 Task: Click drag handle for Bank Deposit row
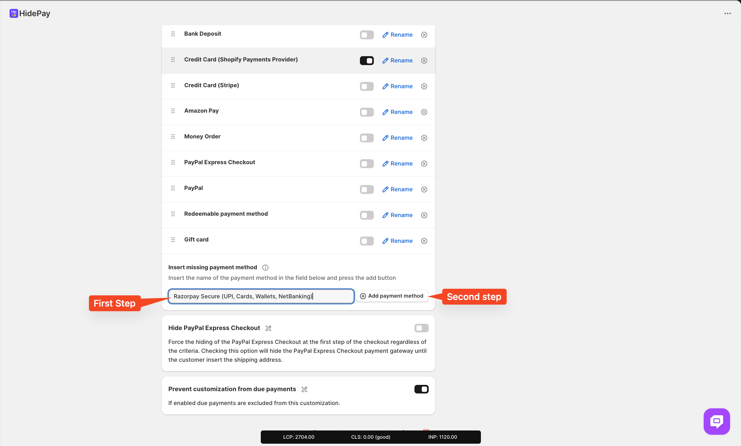(173, 34)
